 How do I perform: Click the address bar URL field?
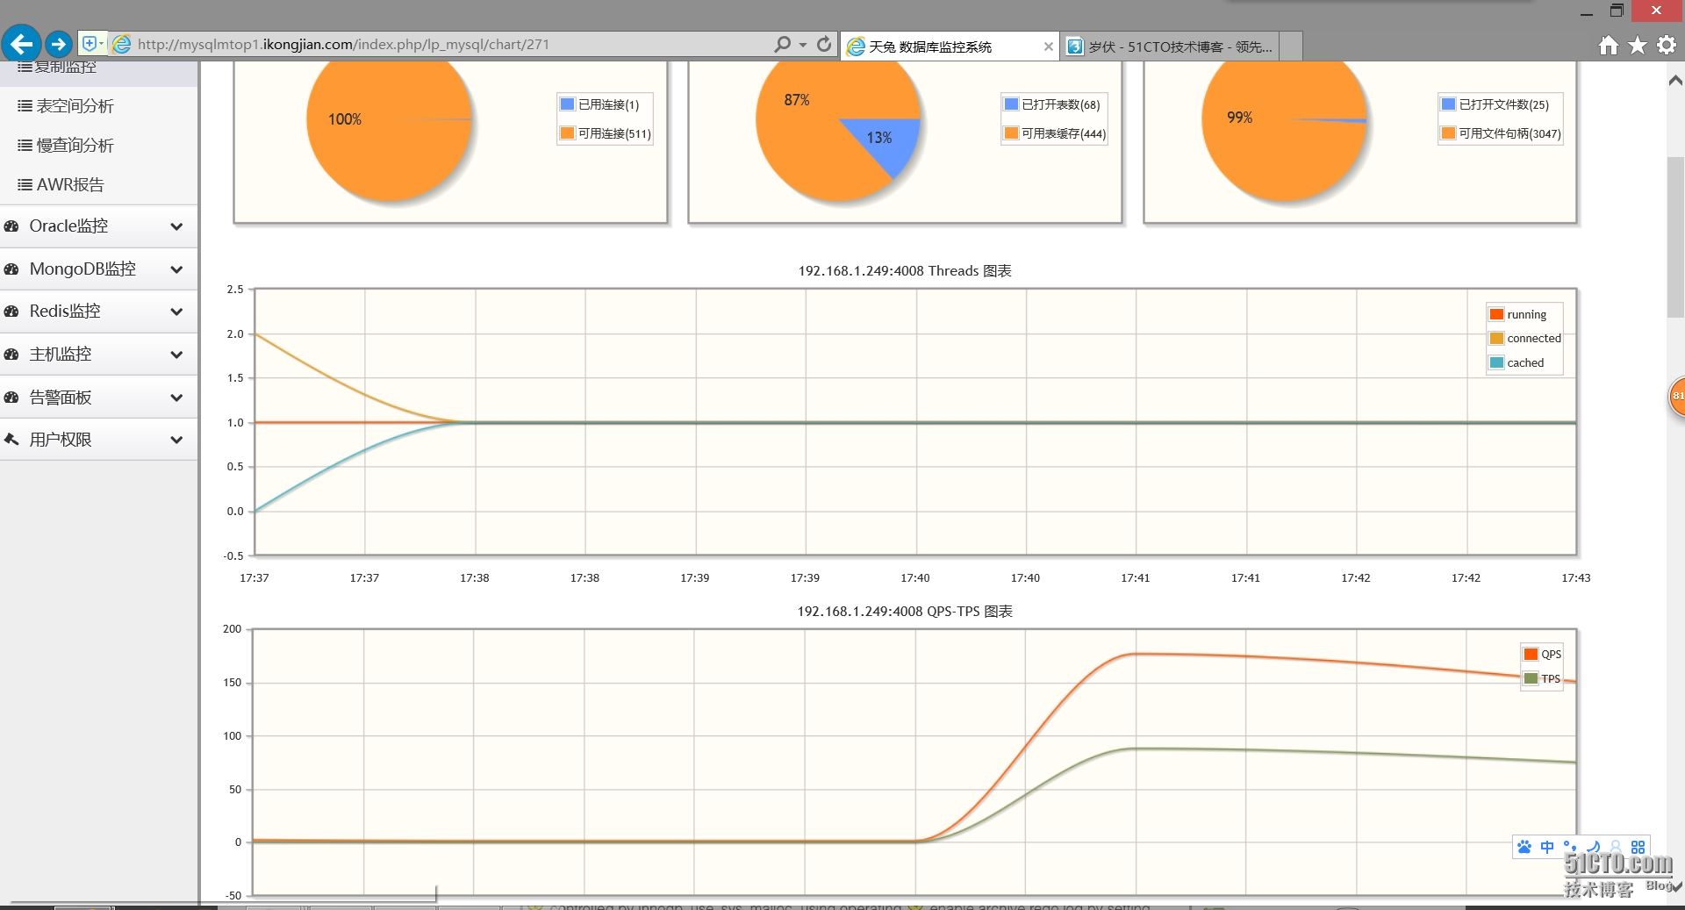click(x=452, y=45)
